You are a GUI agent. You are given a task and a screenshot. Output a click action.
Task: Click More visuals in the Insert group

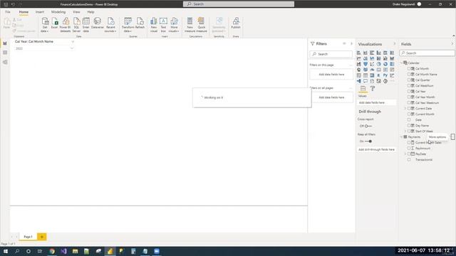click(174, 24)
